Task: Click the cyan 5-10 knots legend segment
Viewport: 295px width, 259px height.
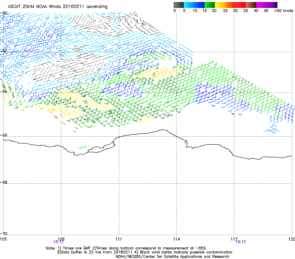Action: 189,5
